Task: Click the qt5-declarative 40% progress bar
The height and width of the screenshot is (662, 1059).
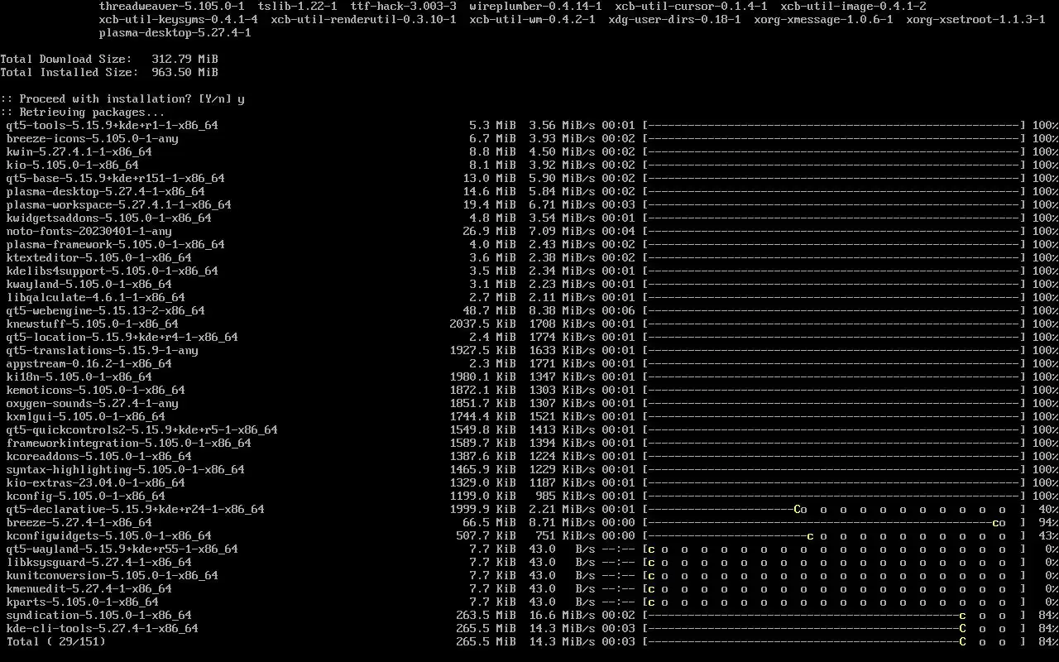Action: [834, 509]
